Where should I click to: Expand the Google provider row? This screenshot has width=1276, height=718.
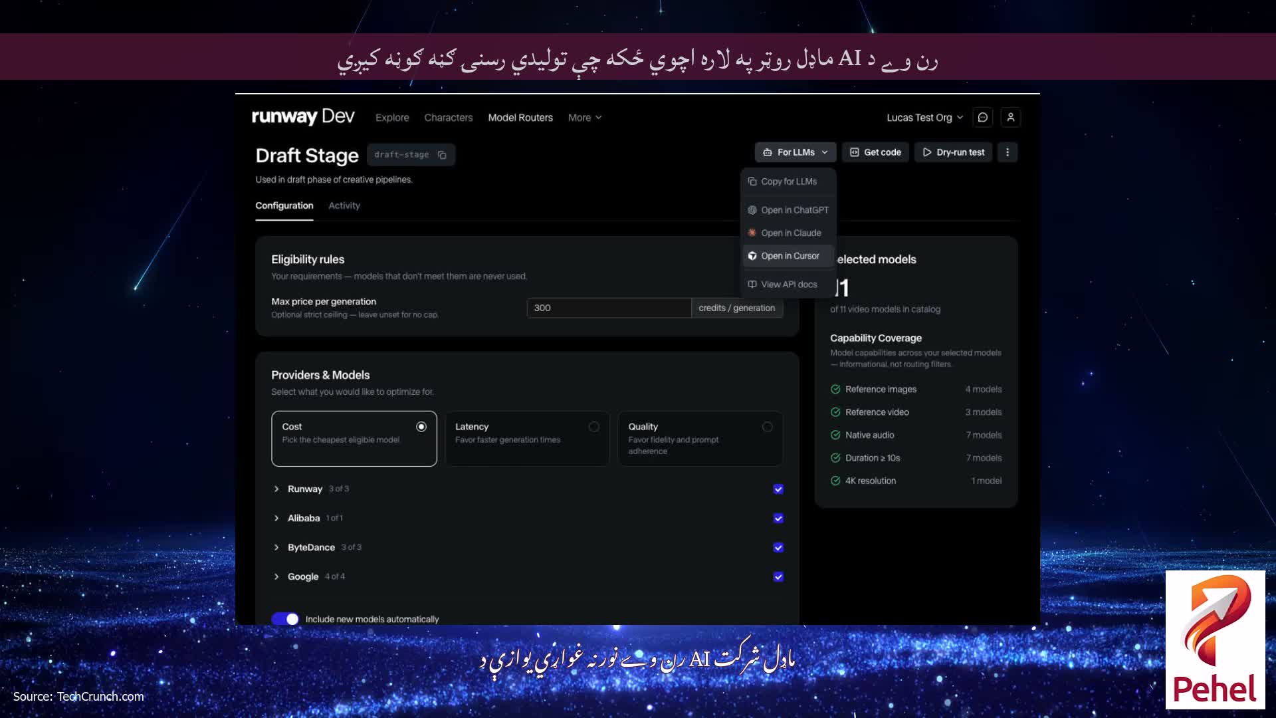[276, 577]
